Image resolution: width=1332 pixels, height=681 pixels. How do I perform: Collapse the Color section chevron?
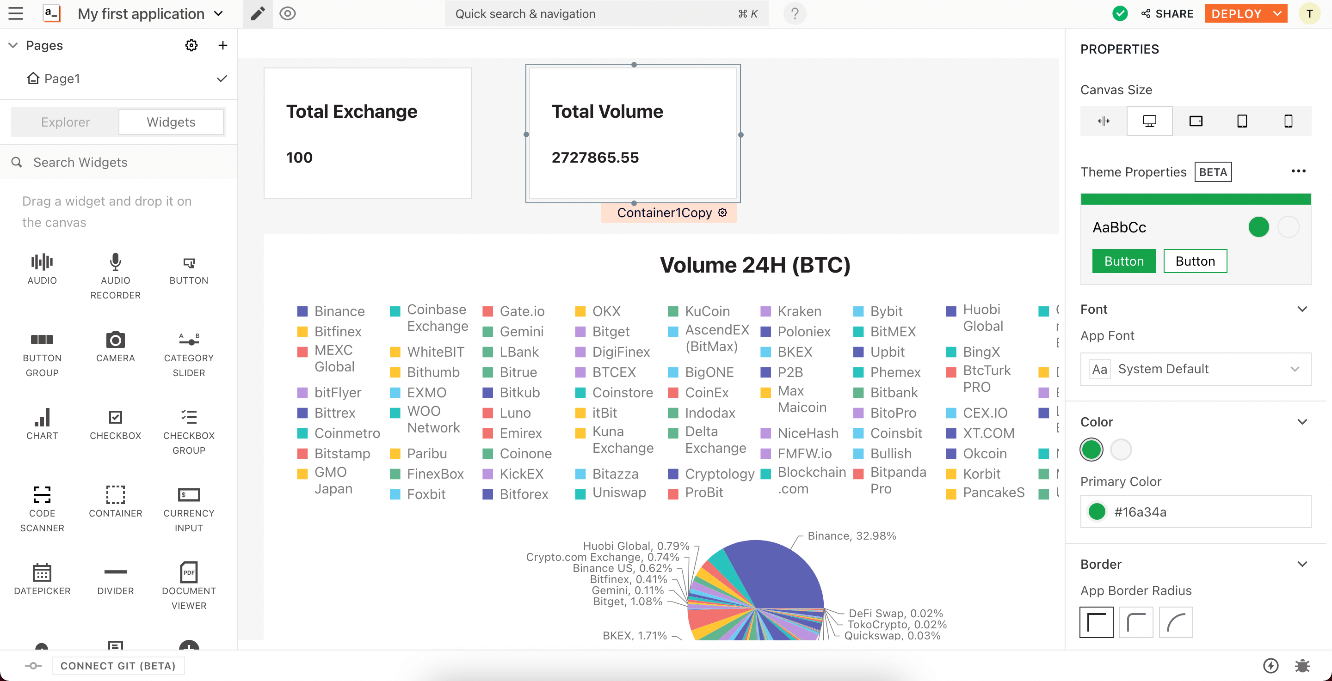[x=1301, y=422]
